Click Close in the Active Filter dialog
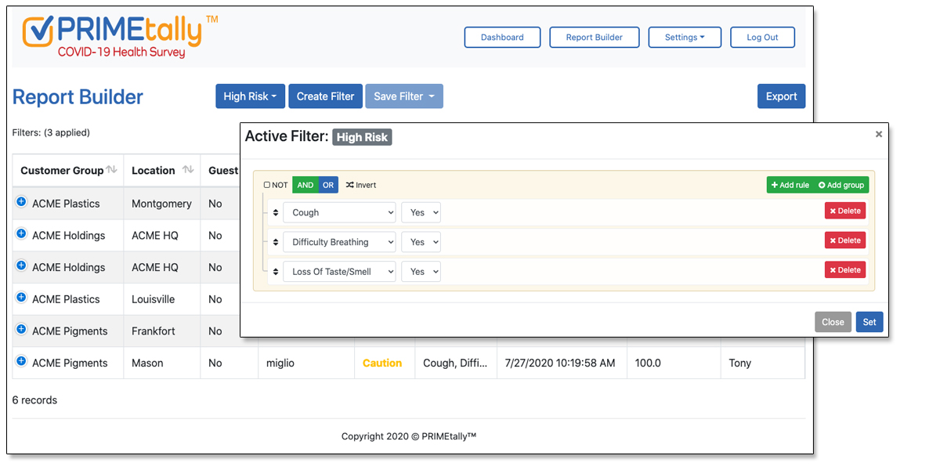 833,322
